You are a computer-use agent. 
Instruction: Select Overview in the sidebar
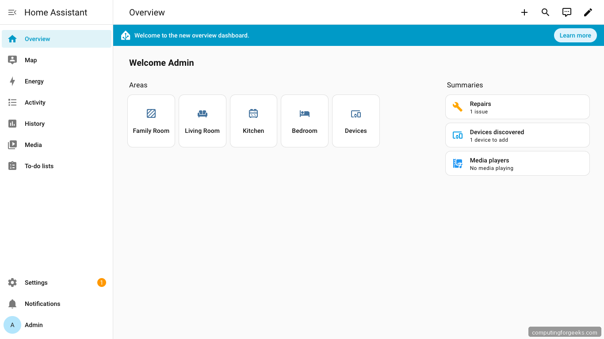[37, 39]
